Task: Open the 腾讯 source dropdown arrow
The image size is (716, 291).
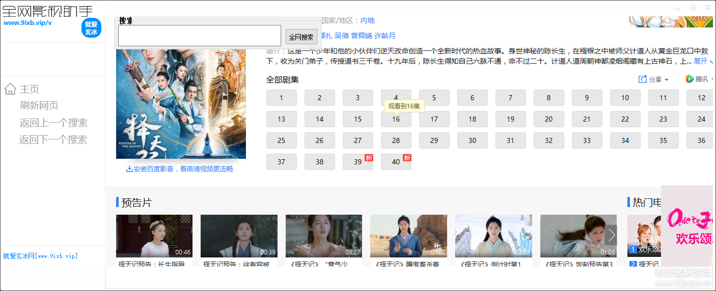Action: pyautogui.click(x=712, y=79)
